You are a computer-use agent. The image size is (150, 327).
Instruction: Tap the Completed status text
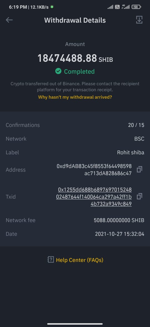click(x=79, y=72)
